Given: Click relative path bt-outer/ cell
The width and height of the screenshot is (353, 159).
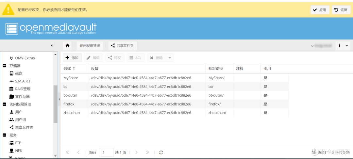Looking at the screenshot, I should point(216,95).
